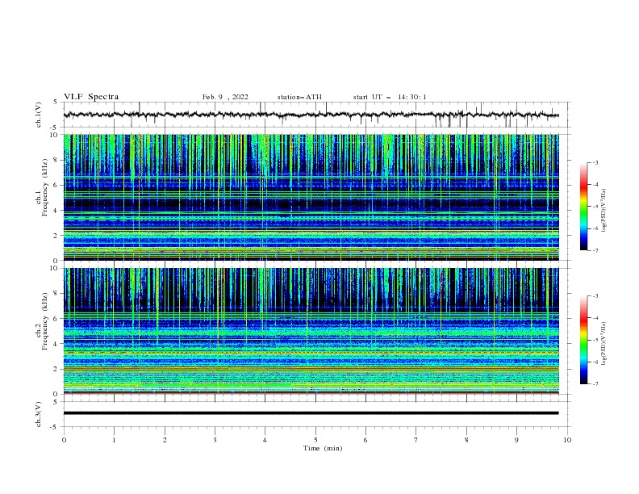This screenshot has height=494, width=639.
Task: Click the "5" tick on the time axis
Action: coord(315,440)
